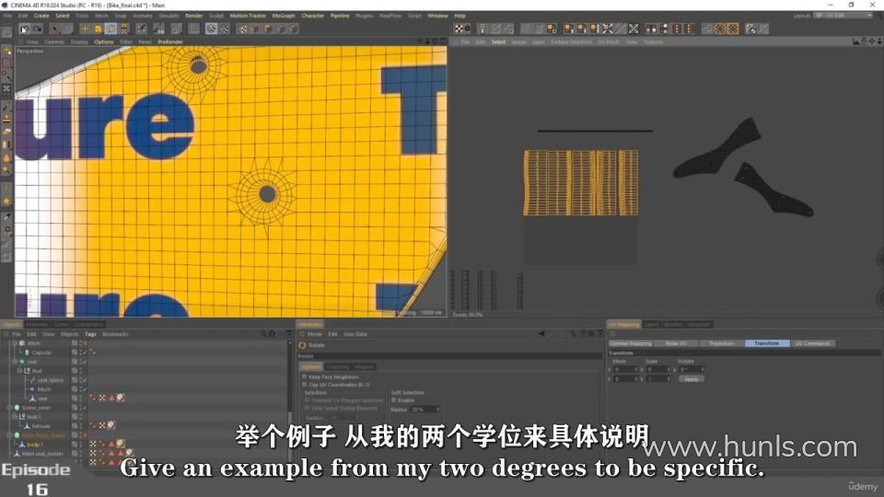Viewport: 884px width, 497px height.
Task: Click the Move X input field
Action: 624,370
